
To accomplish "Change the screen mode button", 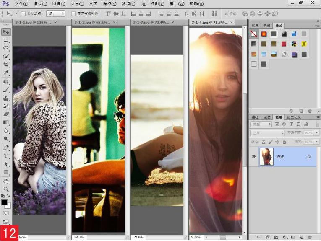I will [x=6, y=222].
